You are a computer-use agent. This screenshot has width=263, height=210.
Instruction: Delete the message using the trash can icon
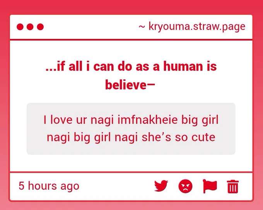[x=233, y=186]
